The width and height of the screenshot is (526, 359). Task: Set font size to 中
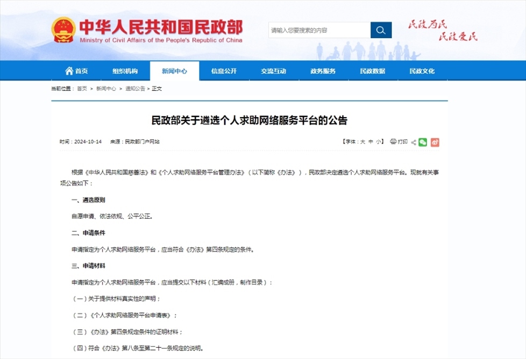(x=371, y=142)
